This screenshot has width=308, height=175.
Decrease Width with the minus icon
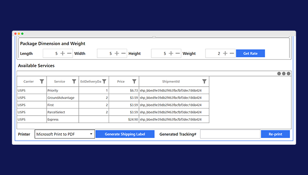pos(123,53)
